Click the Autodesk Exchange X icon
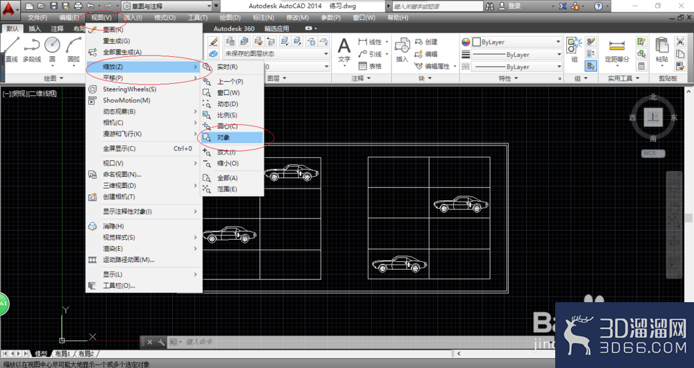 click(563, 6)
